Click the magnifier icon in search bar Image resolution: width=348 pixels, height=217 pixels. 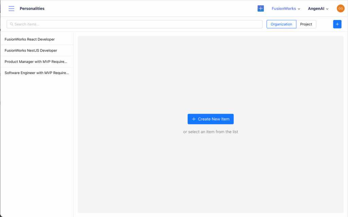(12, 24)
